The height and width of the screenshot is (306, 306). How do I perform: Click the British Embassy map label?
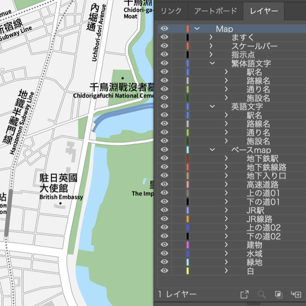[61, 197]
